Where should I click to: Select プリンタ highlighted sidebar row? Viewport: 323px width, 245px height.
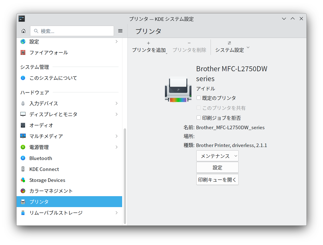(69, 202)
